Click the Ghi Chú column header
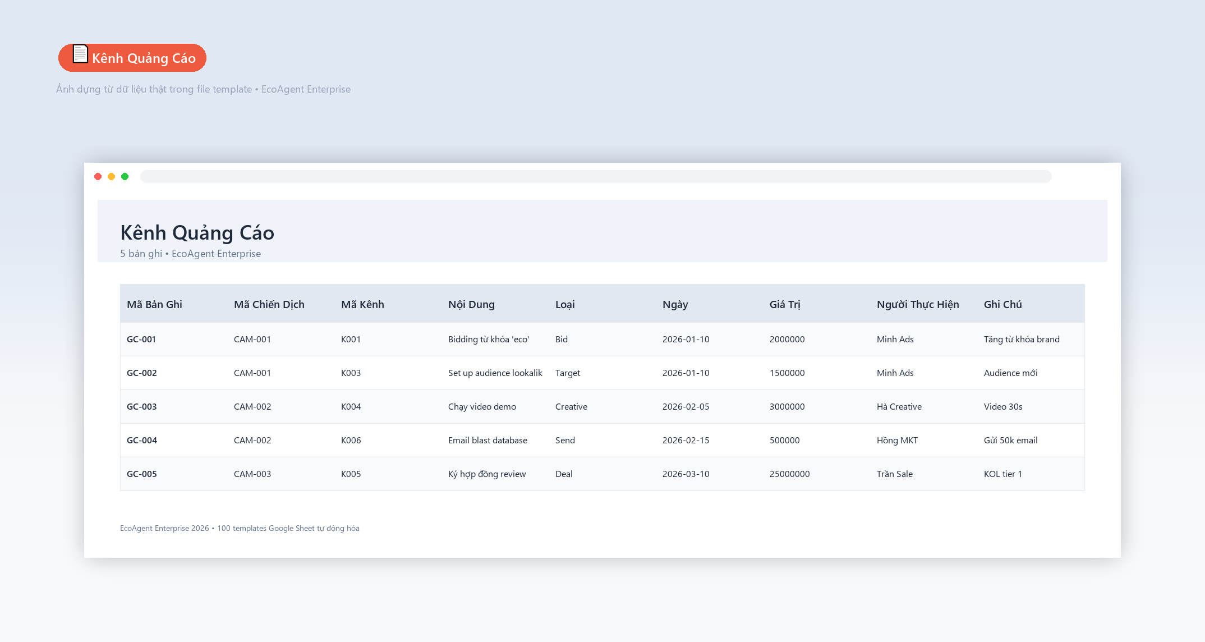The height and width of the screenshot is (642, 1205). coord(1002,304)
